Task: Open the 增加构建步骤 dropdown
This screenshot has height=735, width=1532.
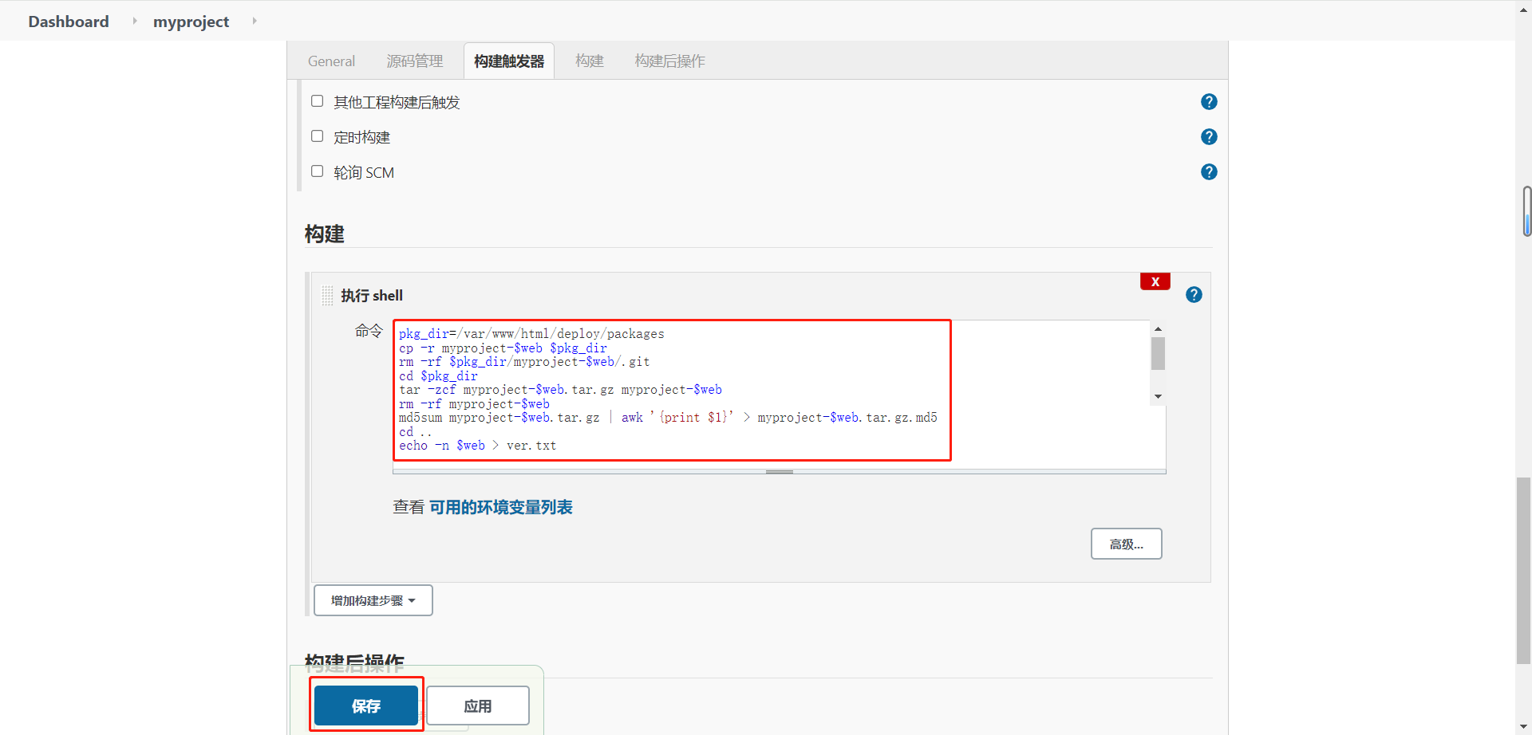Action: coord(373,600)
